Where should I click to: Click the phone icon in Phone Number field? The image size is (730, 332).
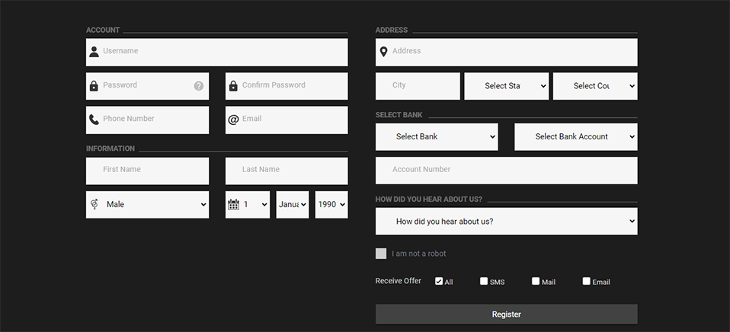94,120
